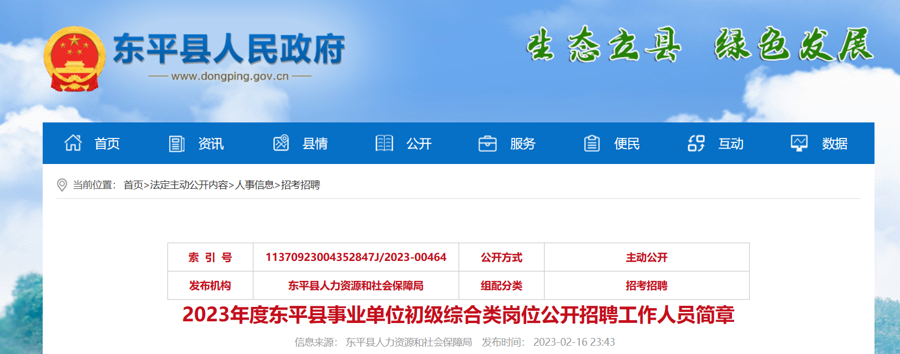Open 法定主动公开内容 breadcrumb link
The width and height of the screenshot is (900, 354).
[x=189, y=185]
